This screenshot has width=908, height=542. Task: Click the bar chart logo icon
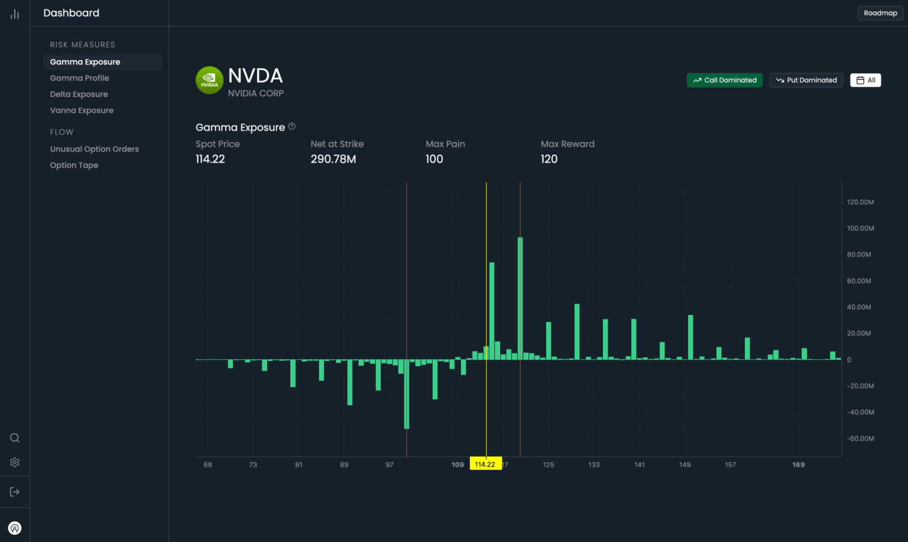(15, 14)
